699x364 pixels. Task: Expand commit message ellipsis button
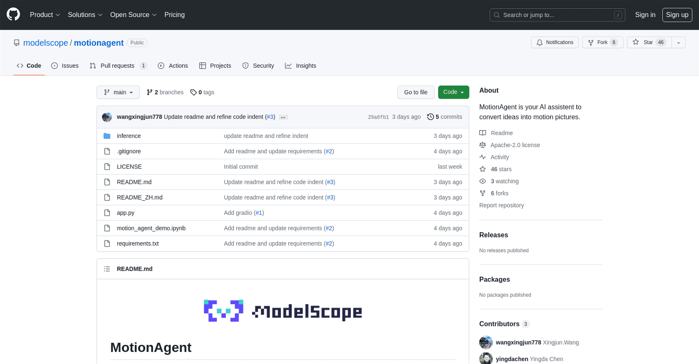pyautogui.click(x=283, y=117)
